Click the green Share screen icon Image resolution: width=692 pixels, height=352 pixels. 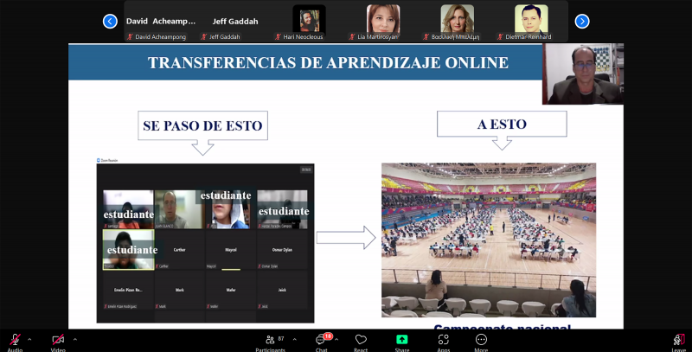pos(401,340)
